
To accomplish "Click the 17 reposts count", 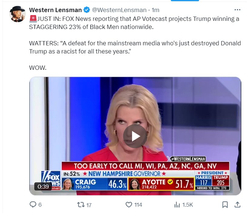I will point(89,205).
